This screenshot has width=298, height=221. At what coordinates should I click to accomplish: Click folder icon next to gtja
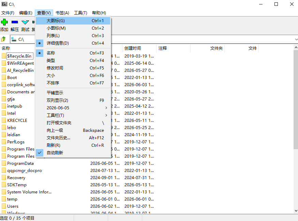pyautogui.click(x=4, y=99)
